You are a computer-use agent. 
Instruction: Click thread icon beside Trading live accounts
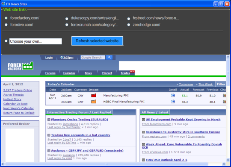point(49,135)
